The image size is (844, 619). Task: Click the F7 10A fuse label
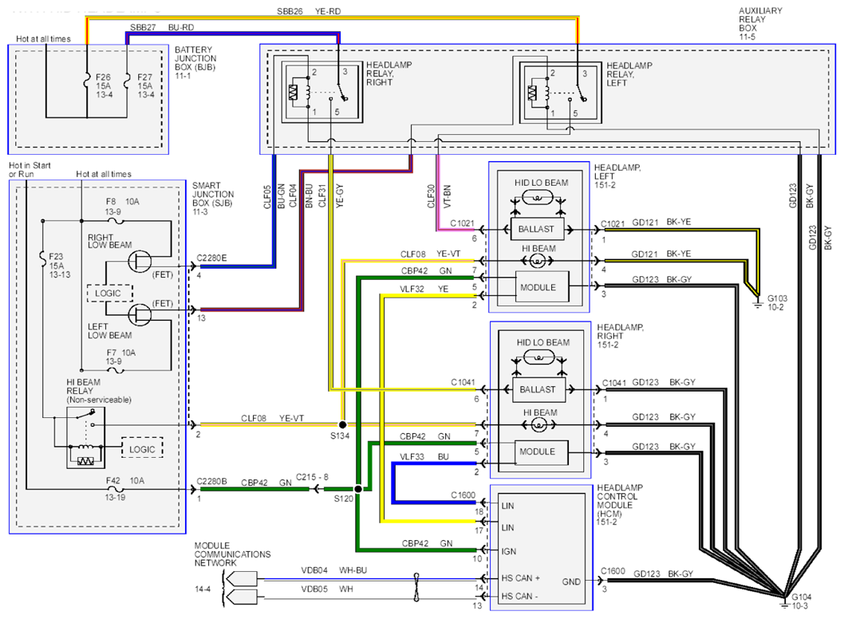(x=120, y=357)
